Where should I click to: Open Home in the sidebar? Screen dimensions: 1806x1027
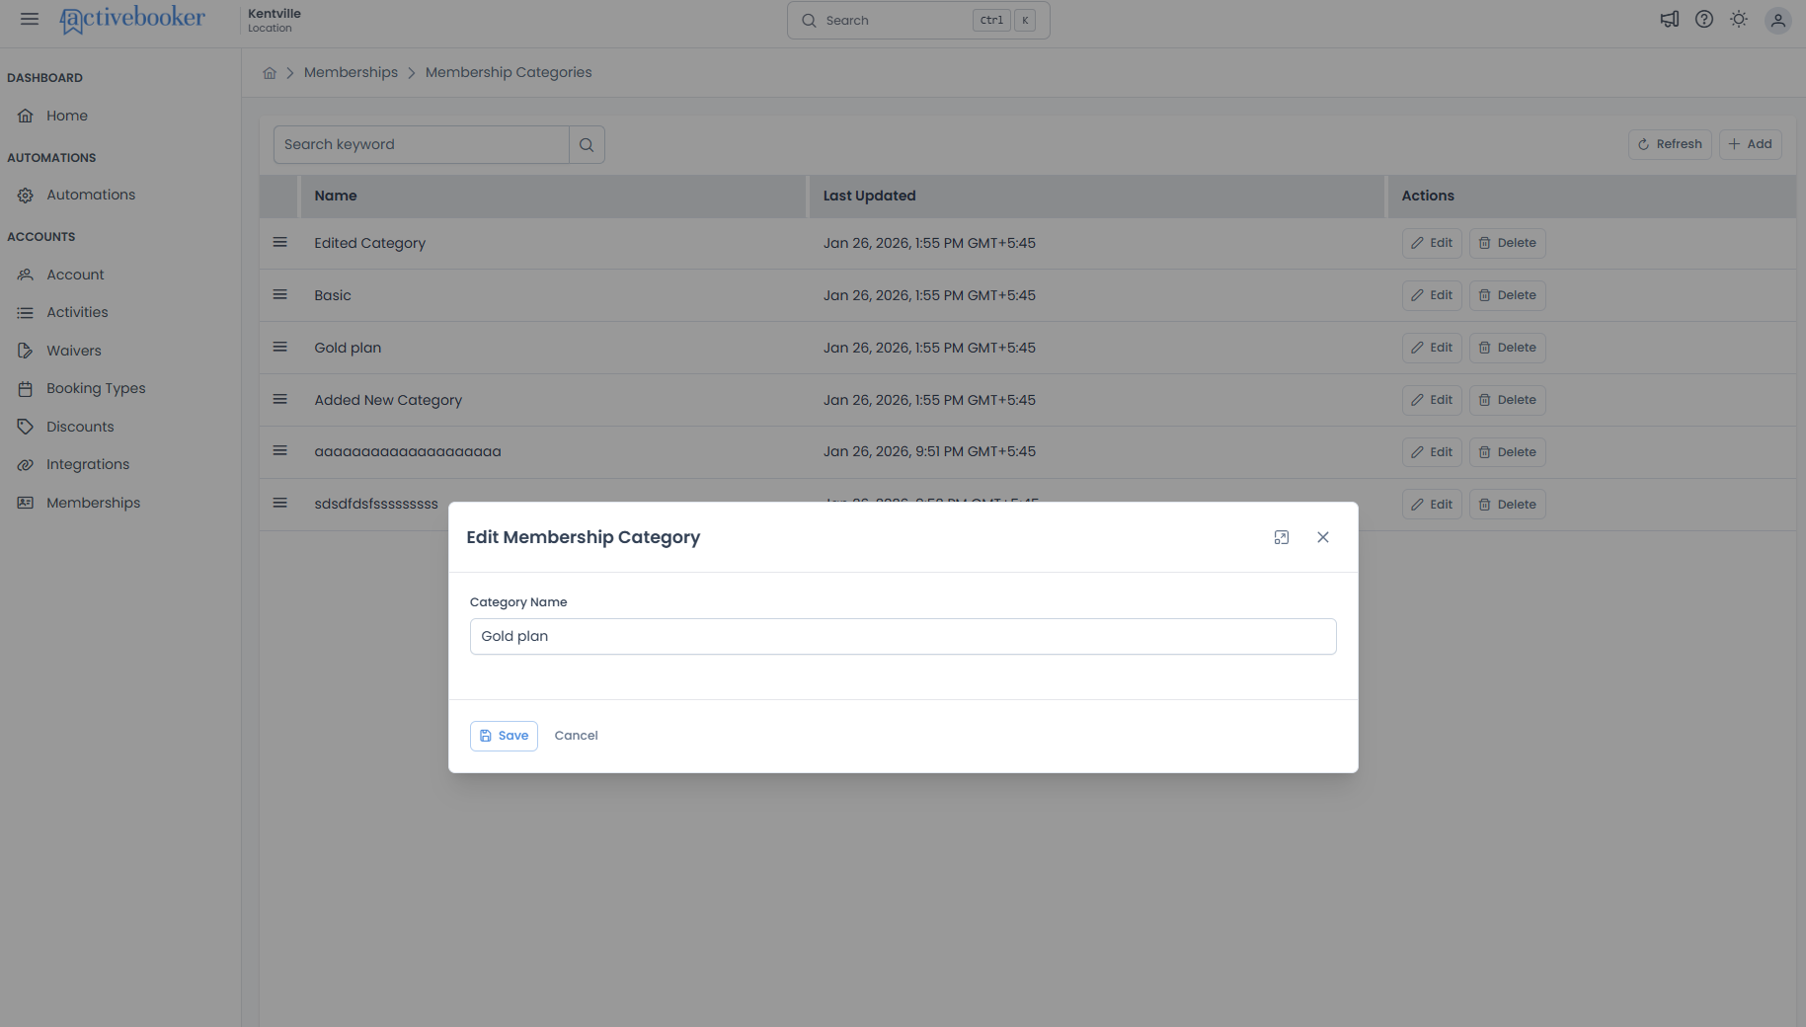click(x=67, y=116)
